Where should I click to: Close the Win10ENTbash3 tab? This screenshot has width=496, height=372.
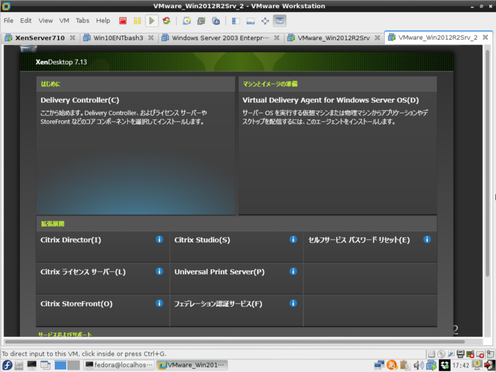coord(151,38)
